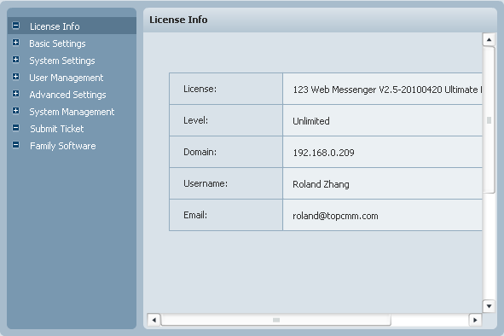Select the Level value Unlimited
Image resolution: width=504 pixels, height=336 pixels.
click(310, 121)
